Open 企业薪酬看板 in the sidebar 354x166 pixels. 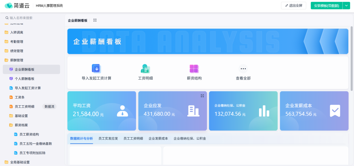click(x=32, y=70)
